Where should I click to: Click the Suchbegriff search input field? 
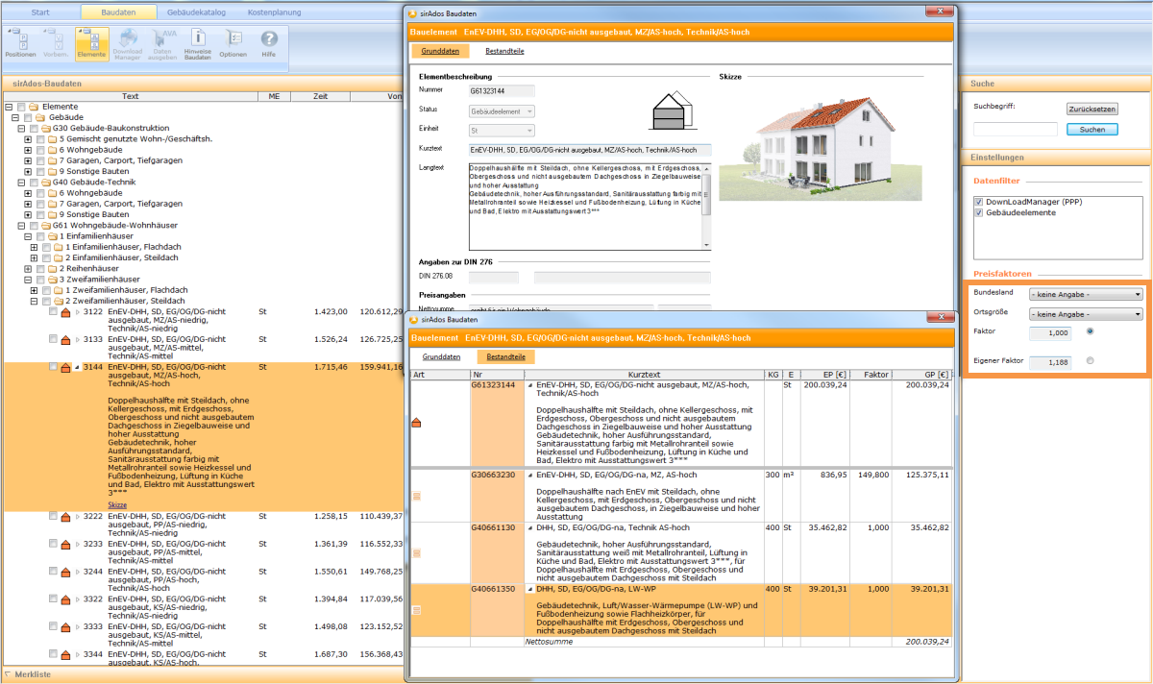click(x=1015, y=130)
